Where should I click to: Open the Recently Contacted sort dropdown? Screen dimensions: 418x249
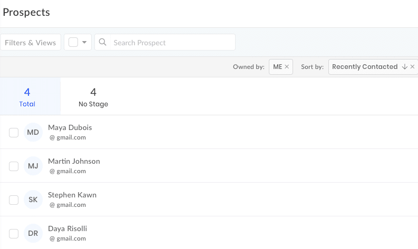coord(365,66)
